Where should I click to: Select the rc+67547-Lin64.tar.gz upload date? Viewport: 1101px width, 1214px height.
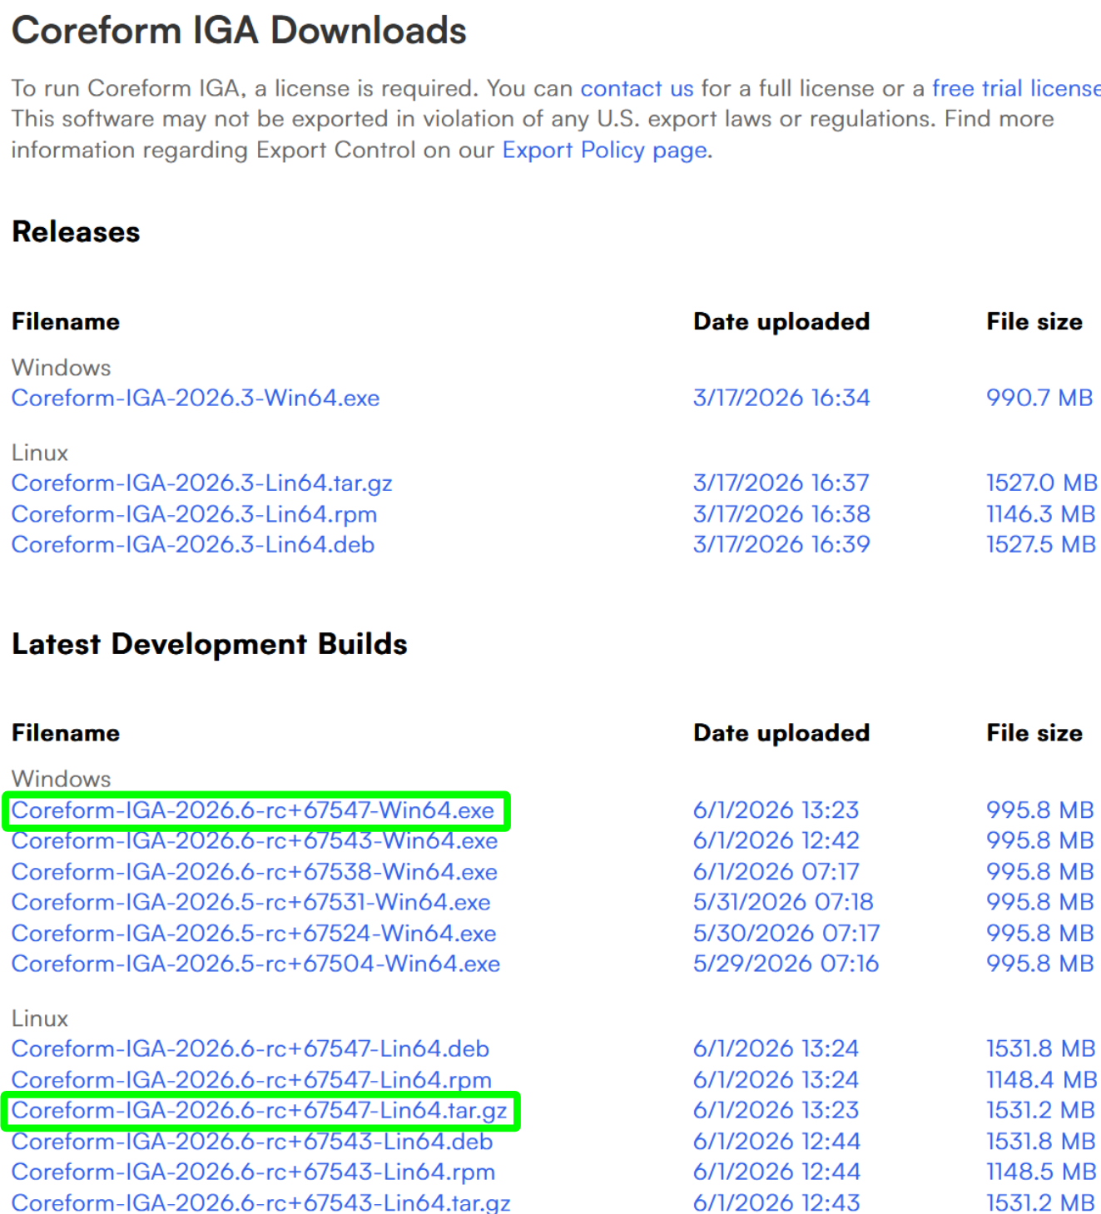point(776,1111)
